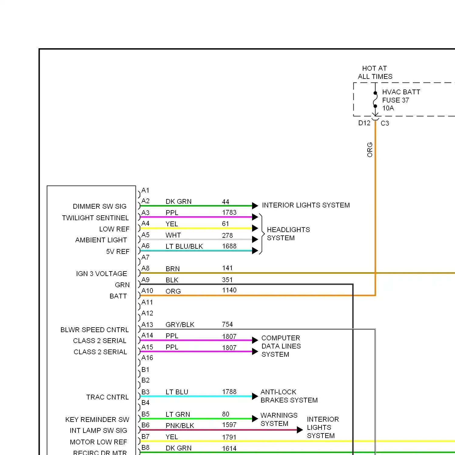This screenshot has height=455, width=455.
Task: Click the BLK wire color label at A9
Action: [172, 280]
